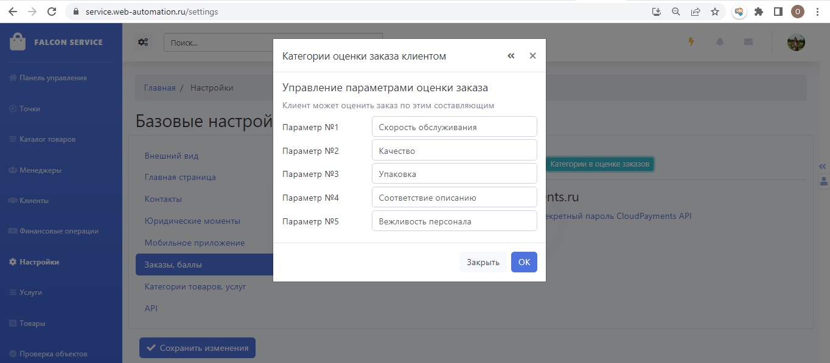Open the notifications bell icon
Image resolution: width=830 pixels, height=363 pixels.
tap(720, 42)
